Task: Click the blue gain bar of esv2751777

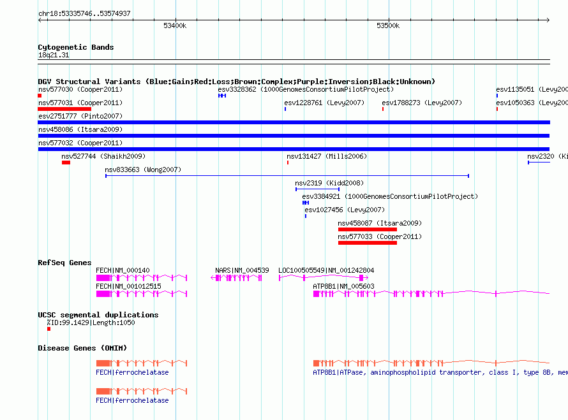Action: pos(294,122)
